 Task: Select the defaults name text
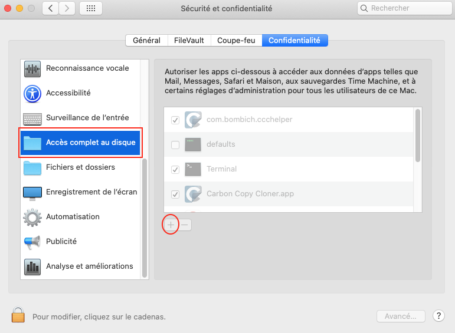(221, 144)
